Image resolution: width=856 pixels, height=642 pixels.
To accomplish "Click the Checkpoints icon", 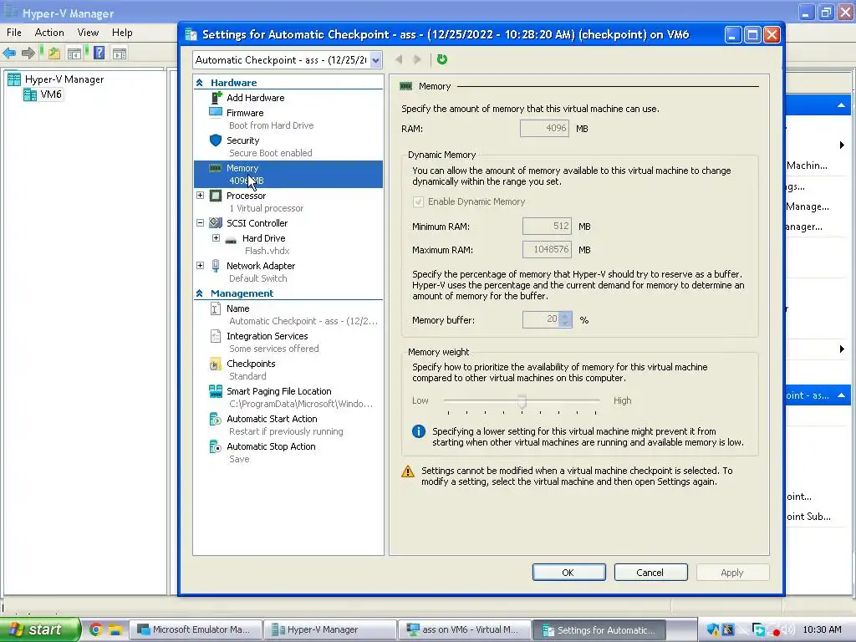I will [216, 364].
